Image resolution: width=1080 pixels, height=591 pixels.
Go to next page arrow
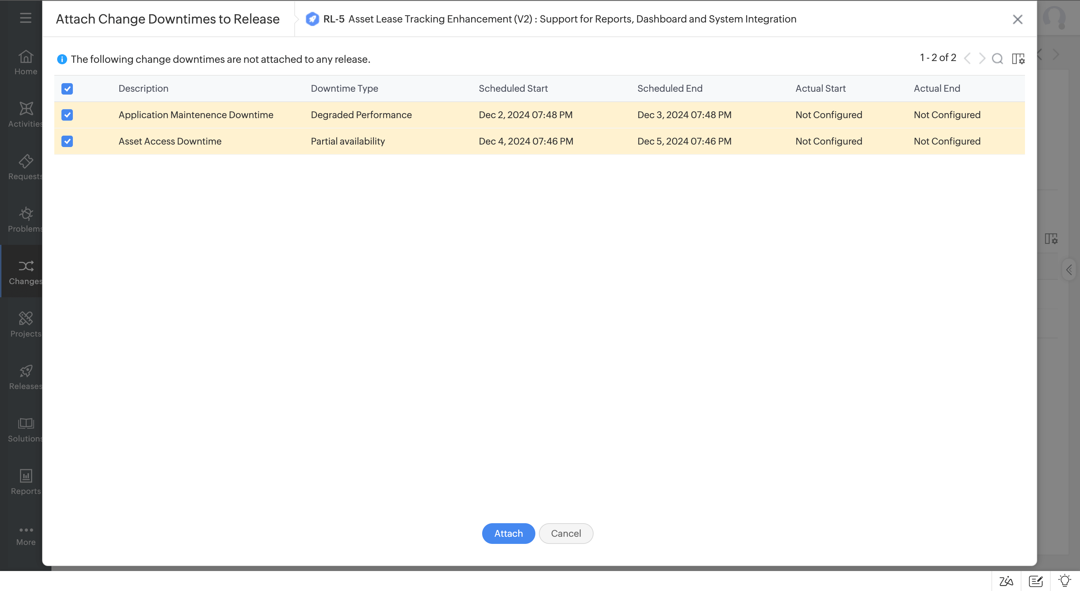click(x=982, y=59)
